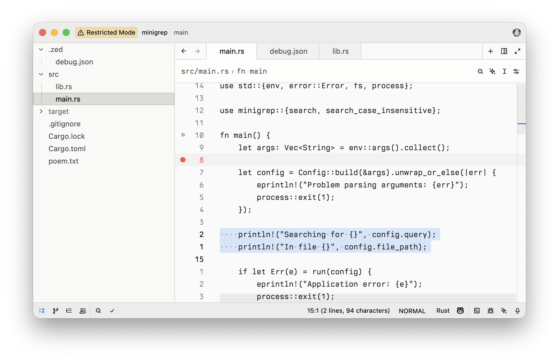The image size is (559, 362).
Task: Go forward with right arrow
Action: point(197,51)
